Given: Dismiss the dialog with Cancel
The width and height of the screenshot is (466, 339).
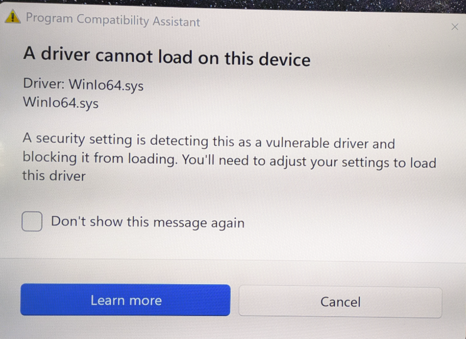Looking at the screenshot, I should (340, 302).
